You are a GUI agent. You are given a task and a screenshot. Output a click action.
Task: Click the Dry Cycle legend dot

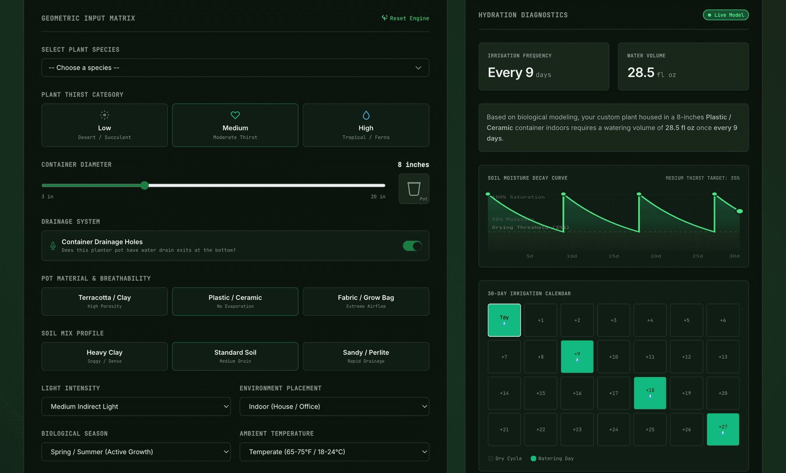pos(491,459)
